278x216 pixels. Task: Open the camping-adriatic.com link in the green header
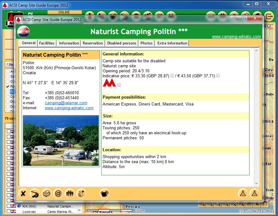click(236, 36)
